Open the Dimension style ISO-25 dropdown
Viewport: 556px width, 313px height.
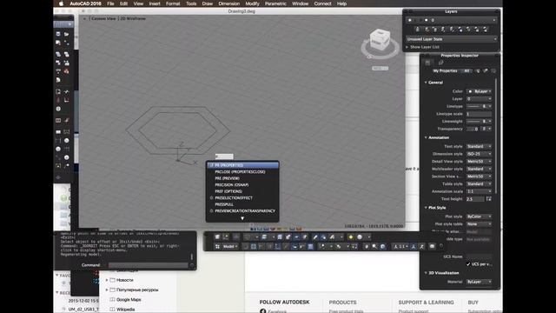pyautogui.click(x=479, y=154)
